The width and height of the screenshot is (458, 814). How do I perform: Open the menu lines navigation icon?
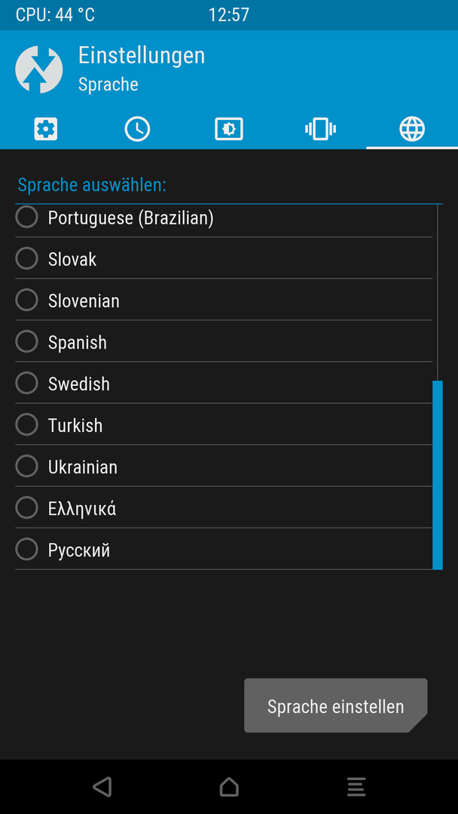coord(356,786)
